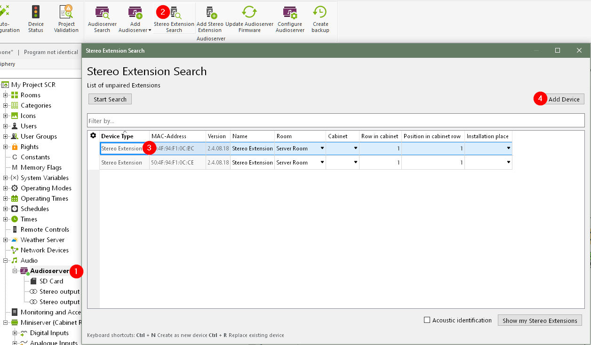Expand the Users tree node
This screenshot has height=345, width=591.
[x=6, y=126]
